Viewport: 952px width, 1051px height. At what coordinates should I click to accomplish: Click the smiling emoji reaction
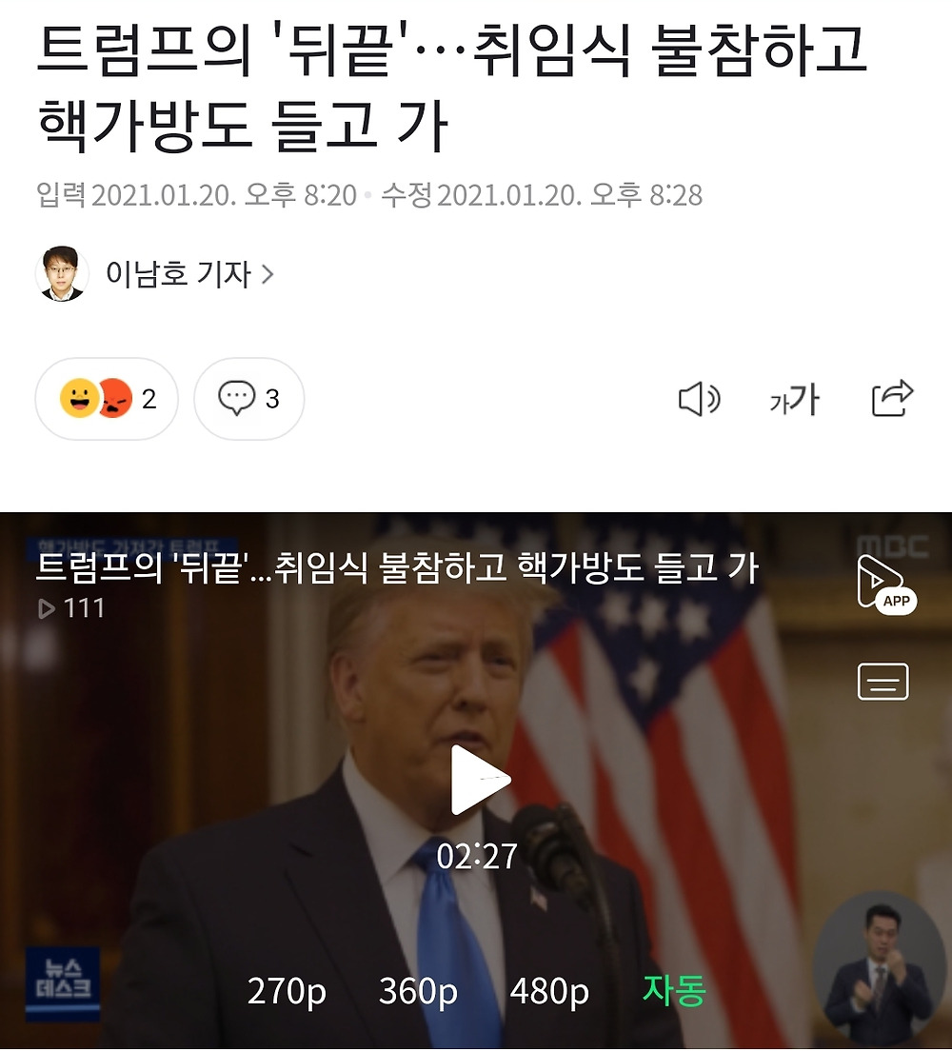tap(79, 398)
